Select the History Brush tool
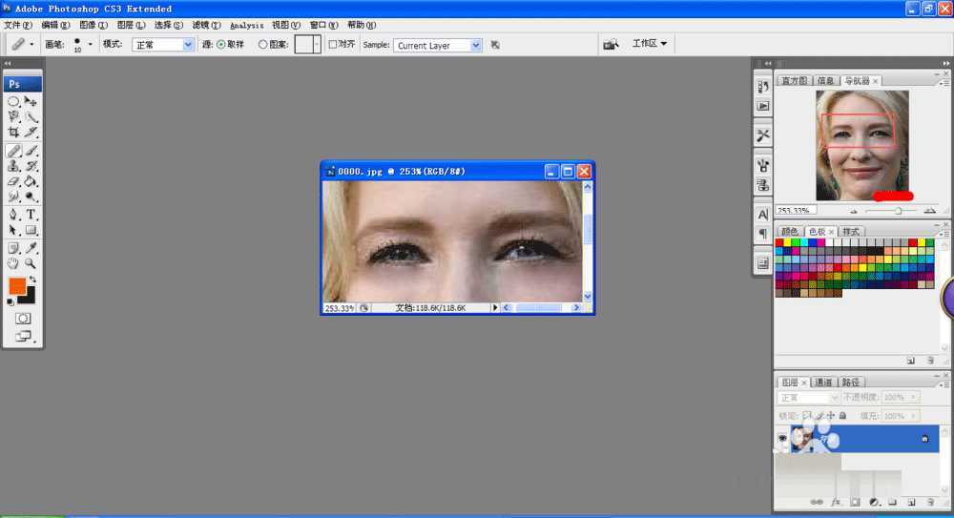This screenshot has width=954, height=518. 31,166
